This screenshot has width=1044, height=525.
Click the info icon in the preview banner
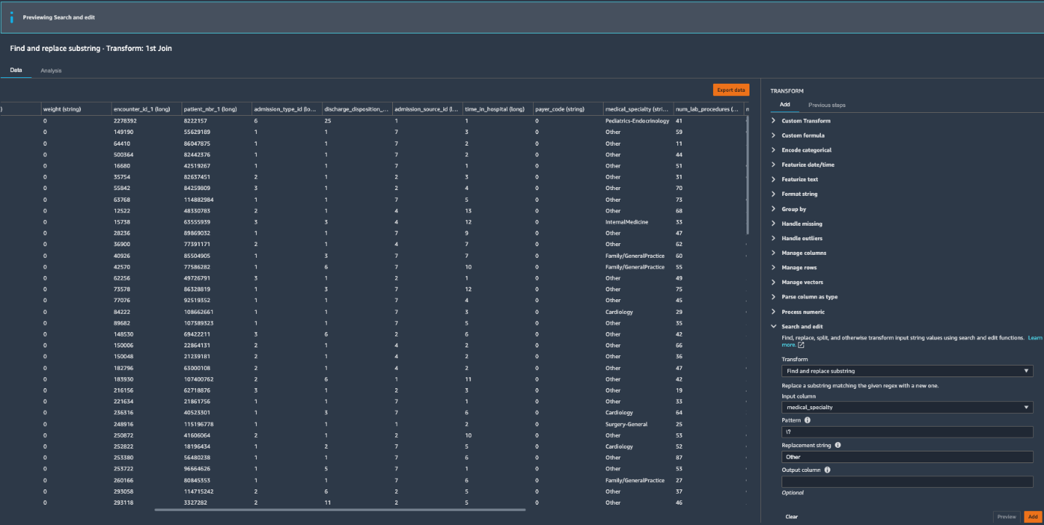pos(11,17)
